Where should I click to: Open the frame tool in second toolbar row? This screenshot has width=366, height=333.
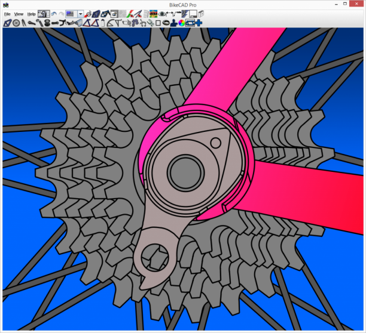7,23
